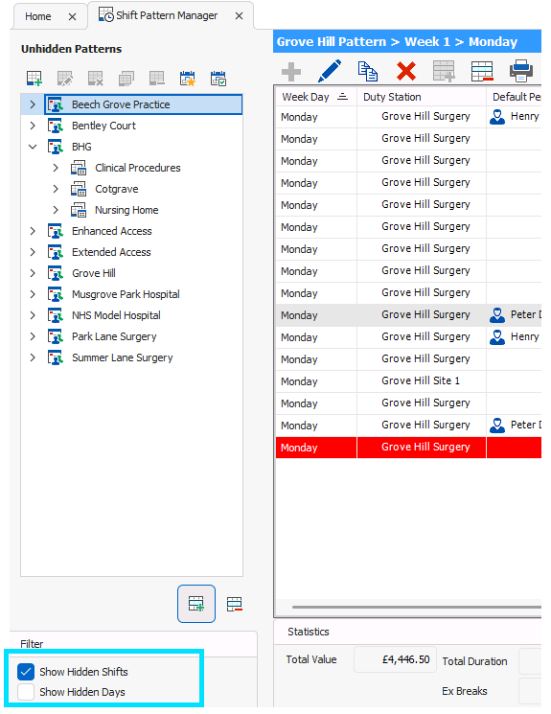The height and width of the screenshot is (714, 551).
Task: Click the add day button with green plus
Action: click(196, 604)
